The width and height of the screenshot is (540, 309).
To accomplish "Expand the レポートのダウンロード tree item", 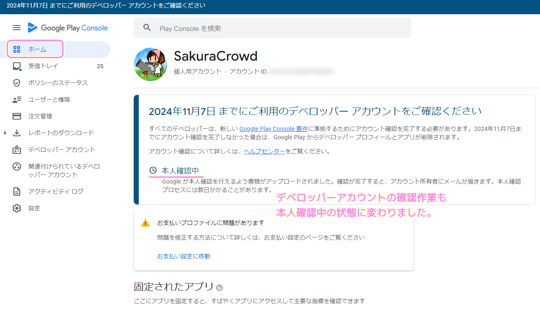I will [x=4, y=133].
